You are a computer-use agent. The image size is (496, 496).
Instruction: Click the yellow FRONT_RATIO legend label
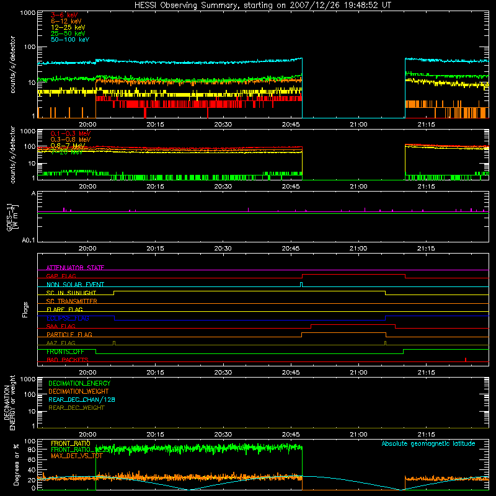(x=71, y=443)
